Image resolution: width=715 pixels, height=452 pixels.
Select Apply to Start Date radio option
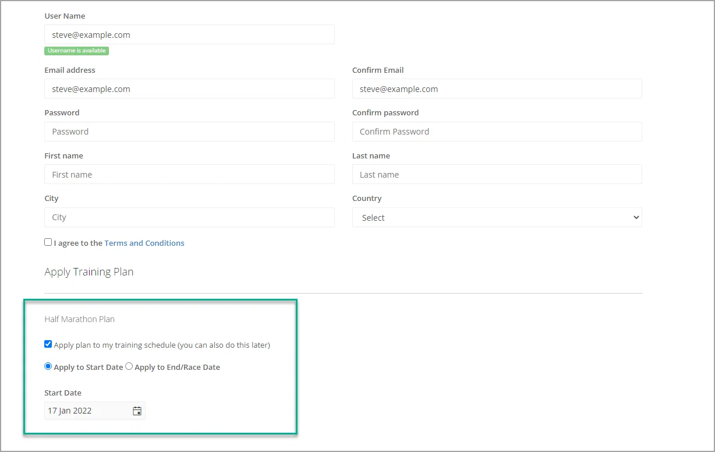(48, 366)
